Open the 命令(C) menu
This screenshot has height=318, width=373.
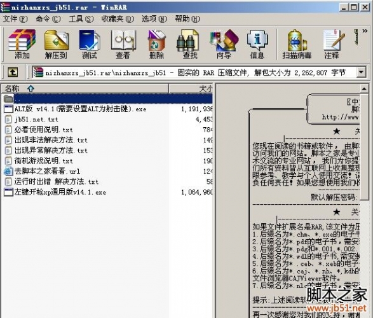pyautogui.click(x=48, y=19)
